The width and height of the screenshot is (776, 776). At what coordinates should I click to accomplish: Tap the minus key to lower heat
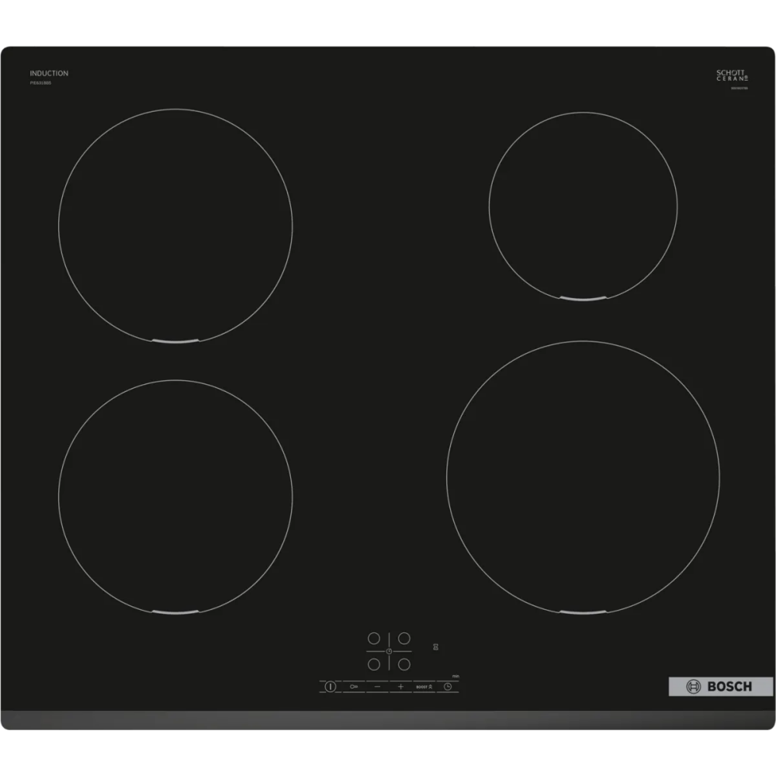377,687
